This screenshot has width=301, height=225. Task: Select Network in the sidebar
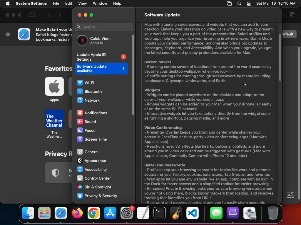(x=101, y=100)
